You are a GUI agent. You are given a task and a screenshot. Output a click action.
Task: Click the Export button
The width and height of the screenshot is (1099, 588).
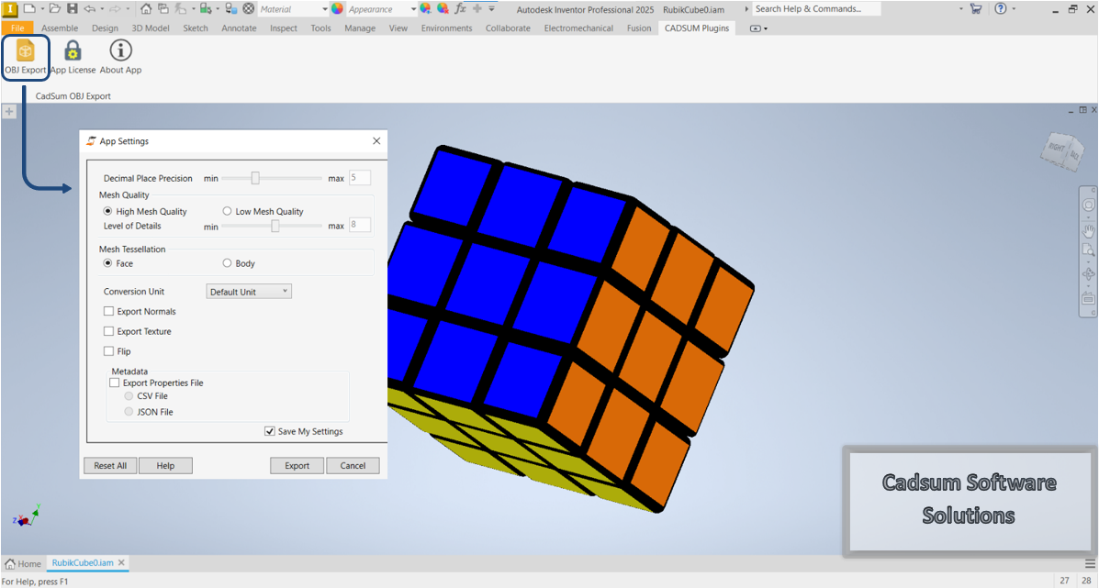point(297,465)
